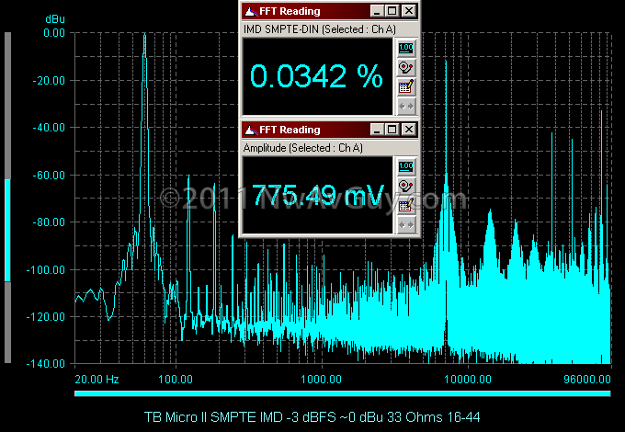This screenshot has width=625, height=432.
Task: Minimize the Amplitude FFT Reading window
Action: (x=377, y=130)
